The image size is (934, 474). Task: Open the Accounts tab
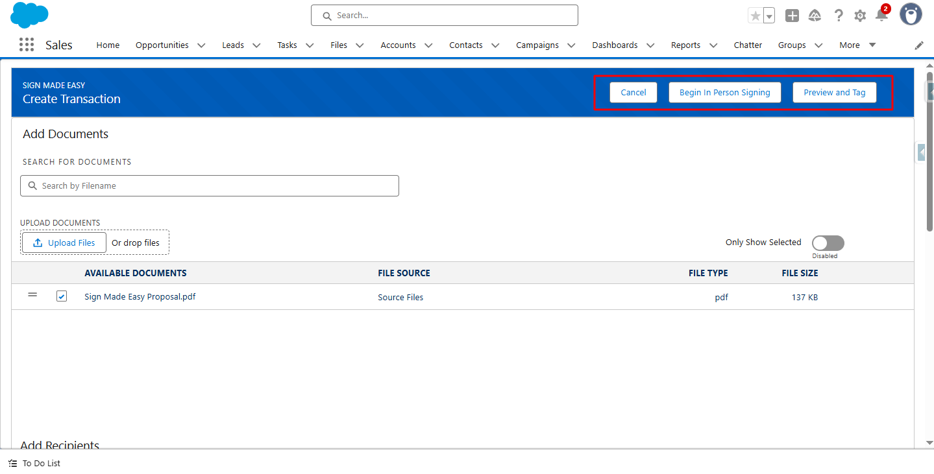click(398, 45)
